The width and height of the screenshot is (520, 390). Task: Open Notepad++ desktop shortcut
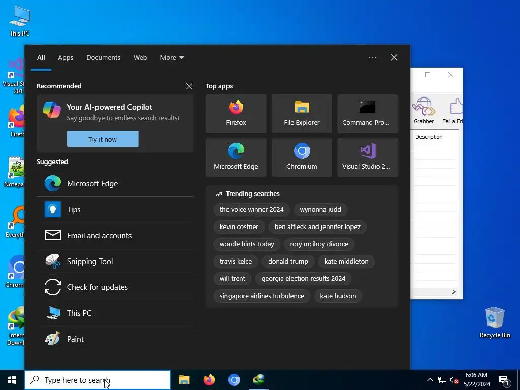coord(15,172)
